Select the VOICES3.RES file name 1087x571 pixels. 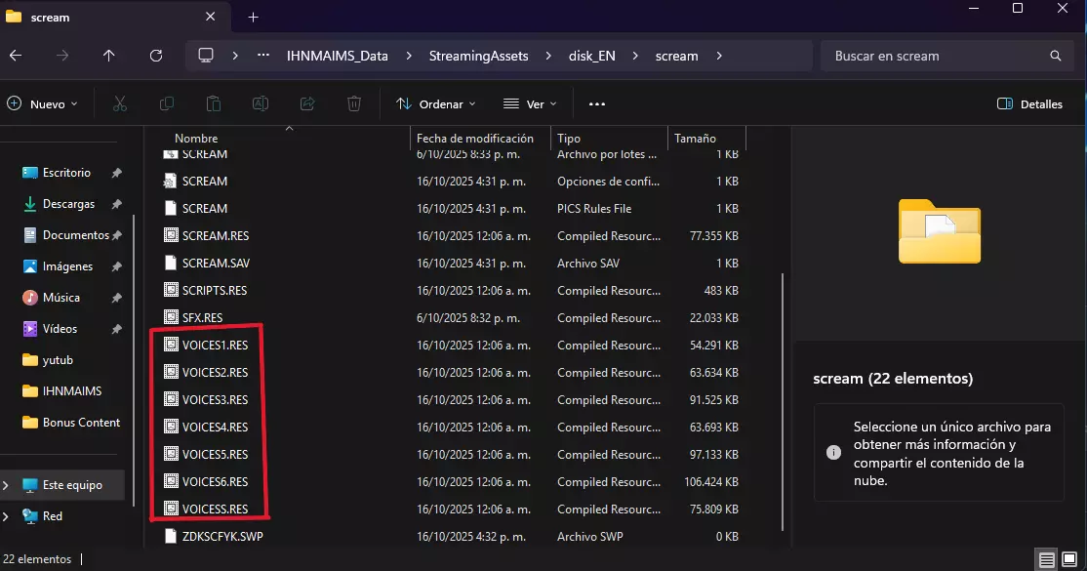pyautogui.click(x=215, y=399)
